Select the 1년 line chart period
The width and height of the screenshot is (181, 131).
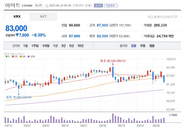pyautogui.click(x=55, y=46)
